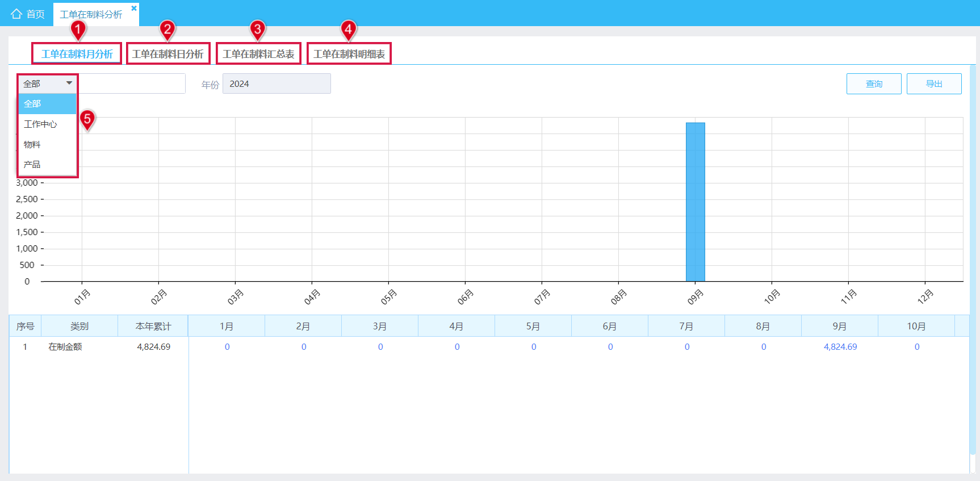Go to the 首页 home icon
The image size is (980, 481).
point(16,14)
